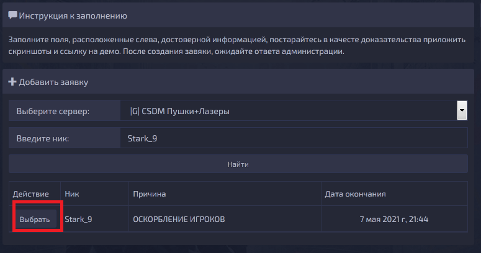Click the Дата окончания column header
Screen dimensions: 481x253
[355, 194]
